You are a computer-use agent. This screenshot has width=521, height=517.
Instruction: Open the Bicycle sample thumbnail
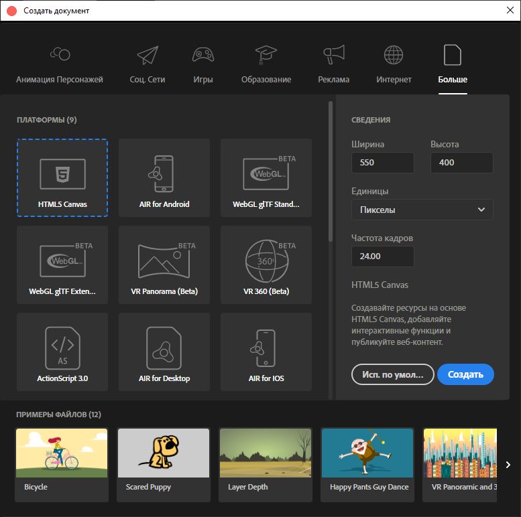tap(62, 453)
